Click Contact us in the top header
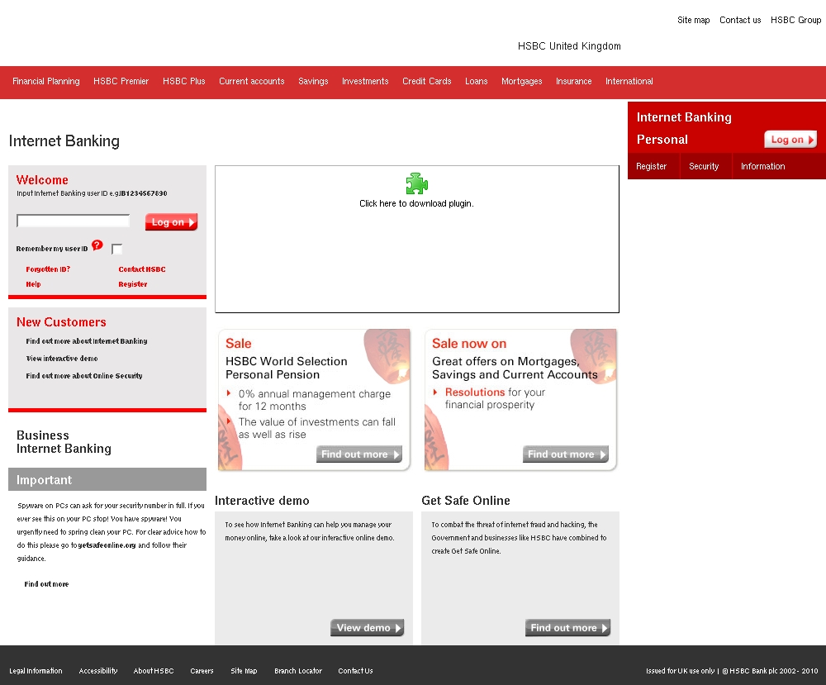Screen dimensions: 826x685 click(740, 20)
